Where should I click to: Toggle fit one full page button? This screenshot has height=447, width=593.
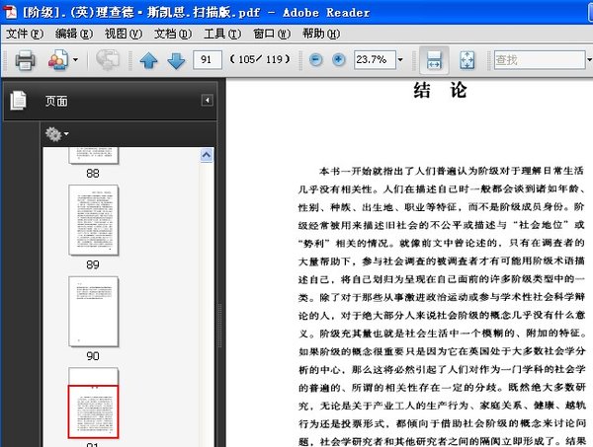pyautogui.click(x=466, y=60)
